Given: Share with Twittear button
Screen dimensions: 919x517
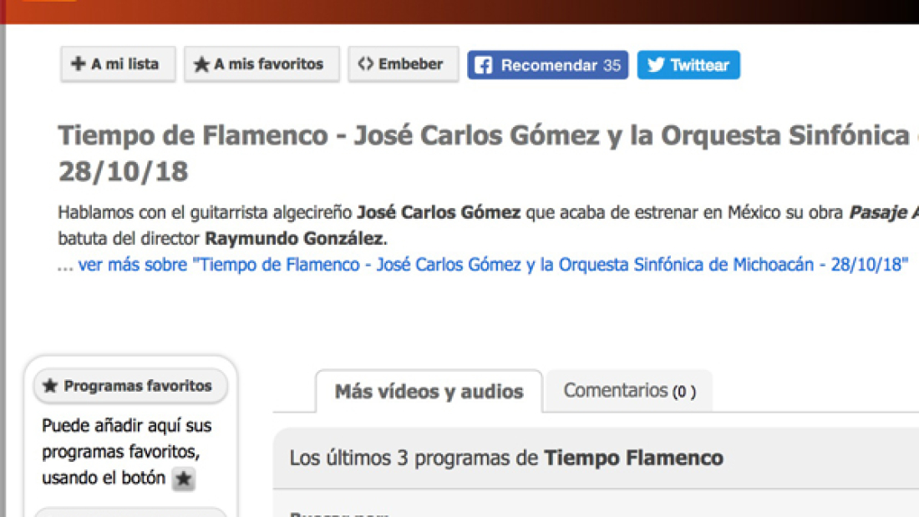Looking at the screenshot, I should (688, 65).
